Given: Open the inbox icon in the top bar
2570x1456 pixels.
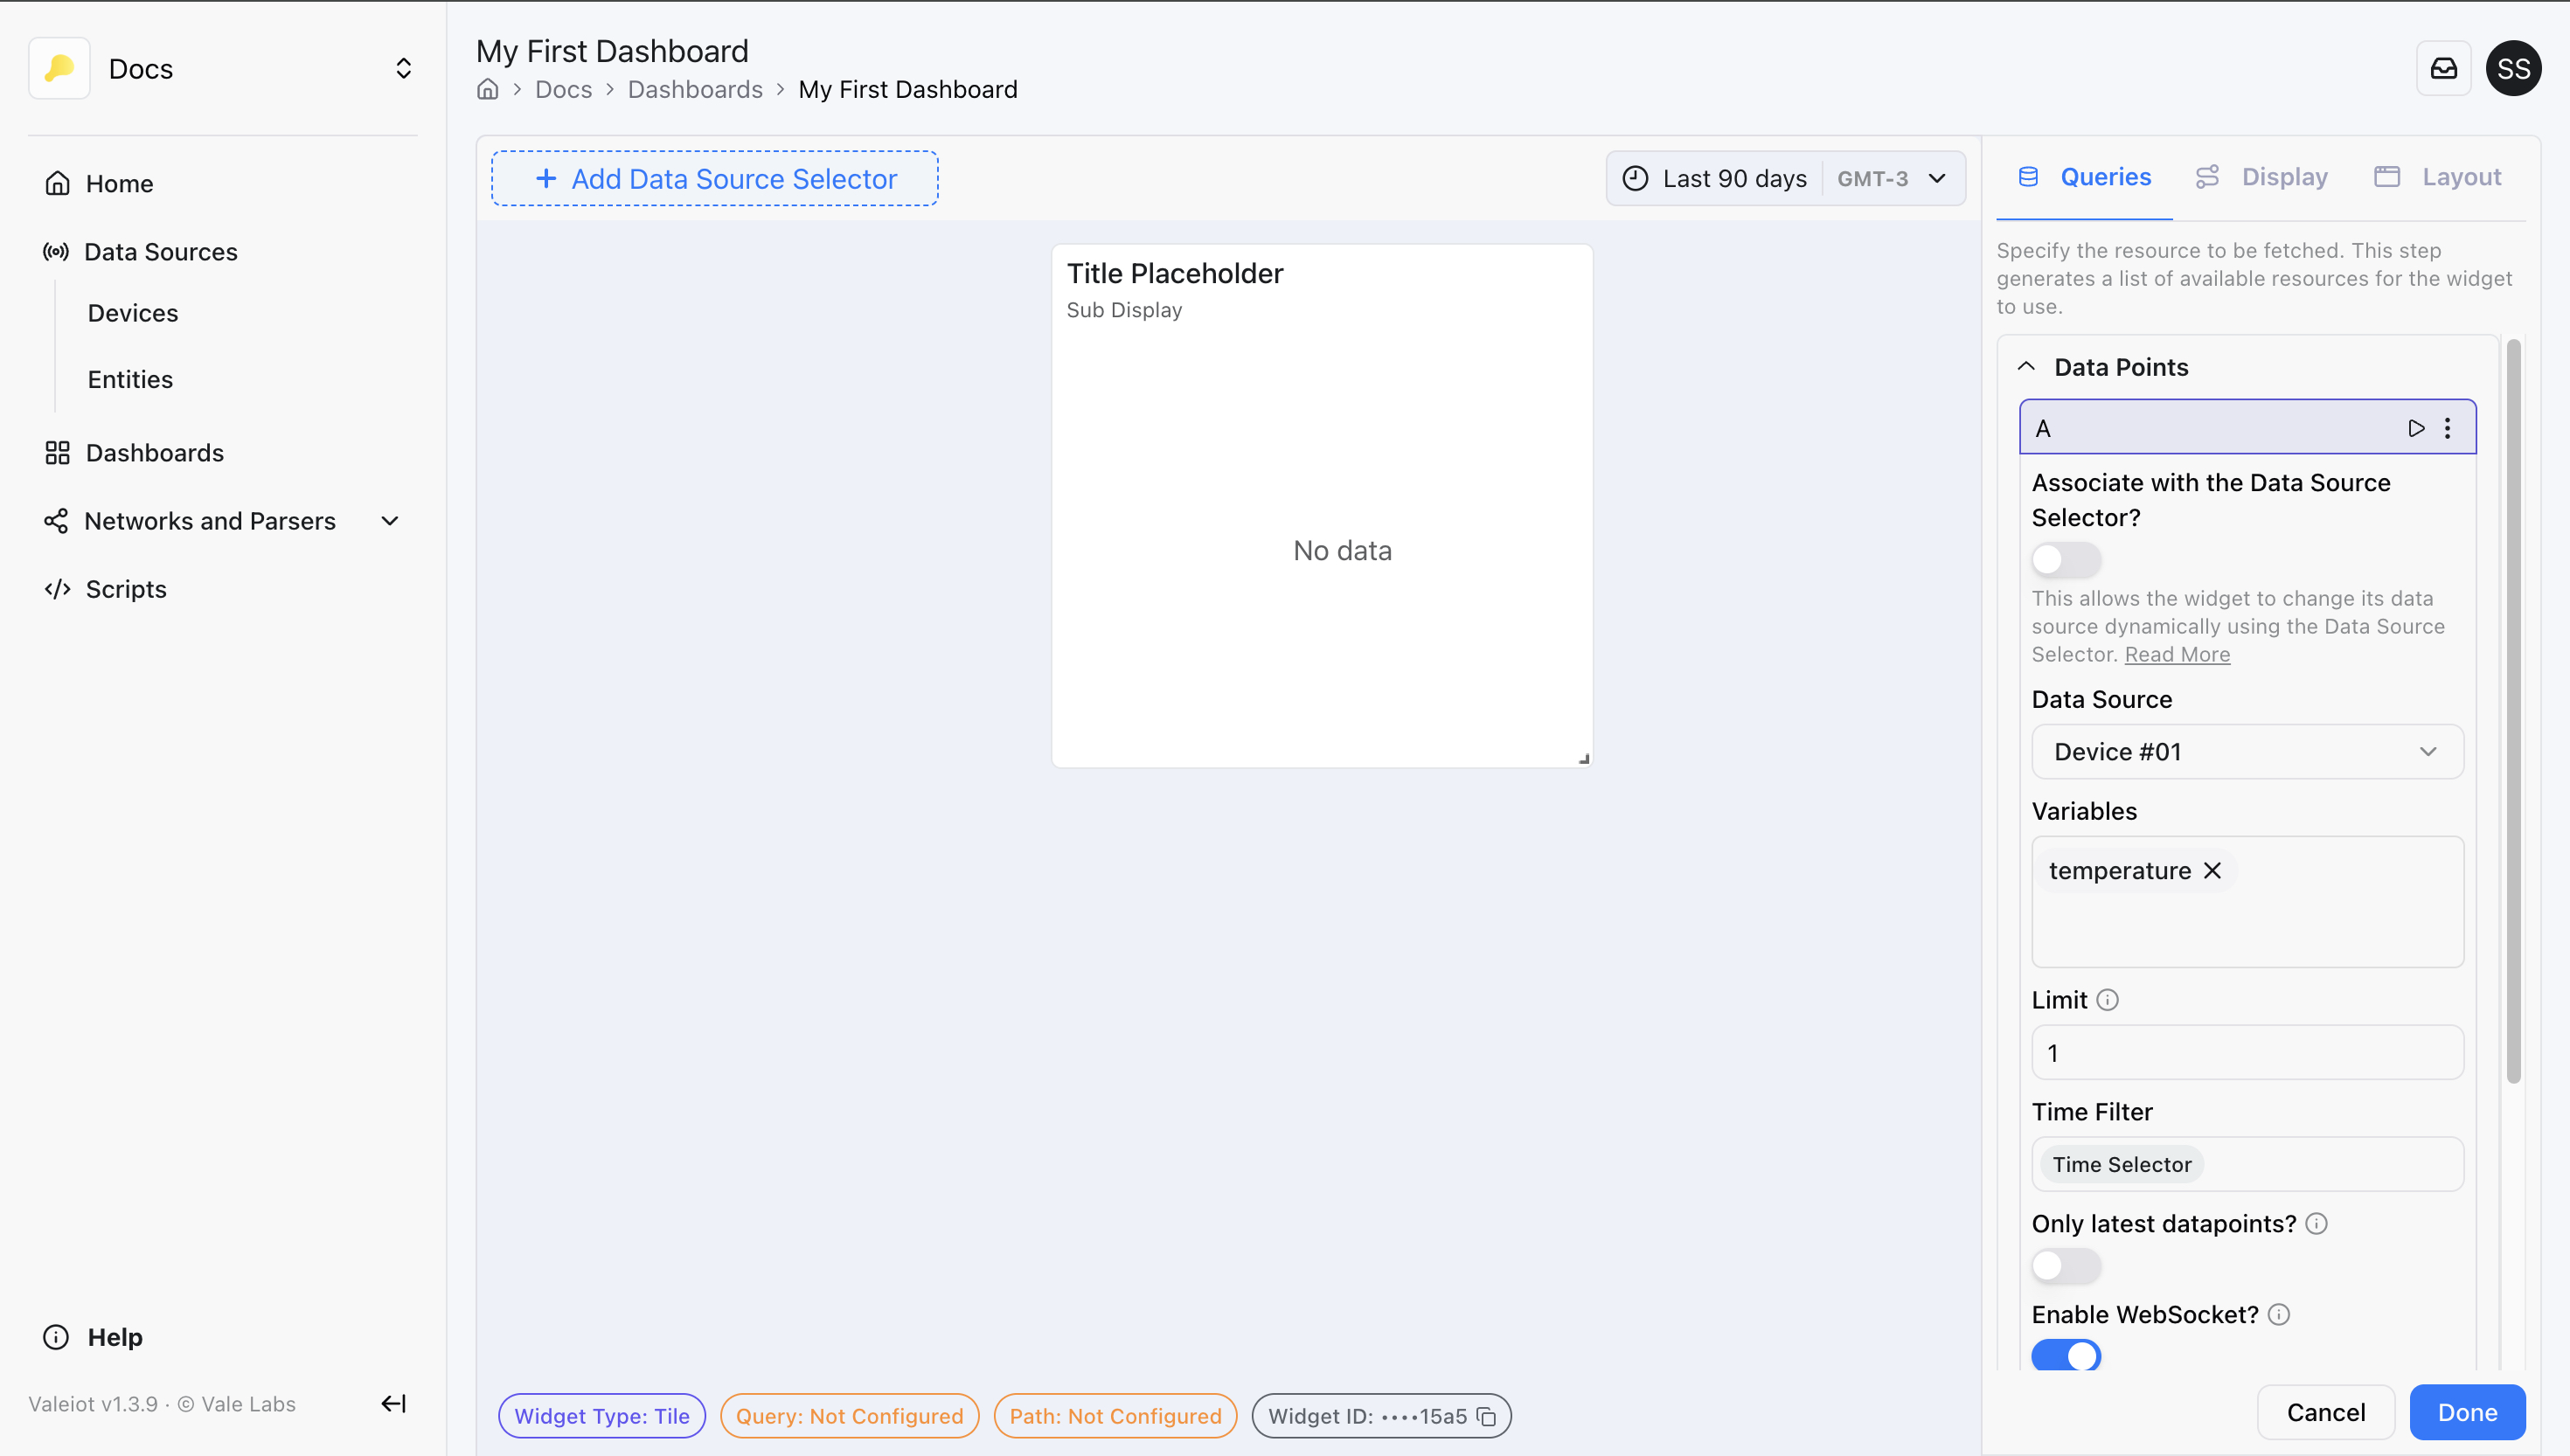Looking at the screenshot, I should [2444, 68].
